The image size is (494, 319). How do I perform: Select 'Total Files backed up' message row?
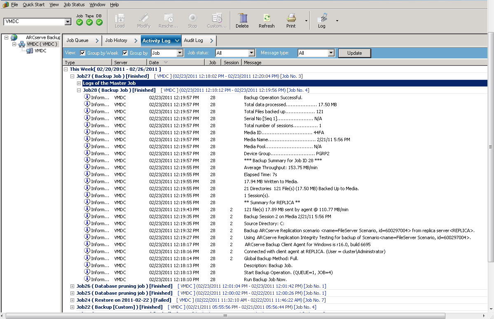[x=283, y=112]
